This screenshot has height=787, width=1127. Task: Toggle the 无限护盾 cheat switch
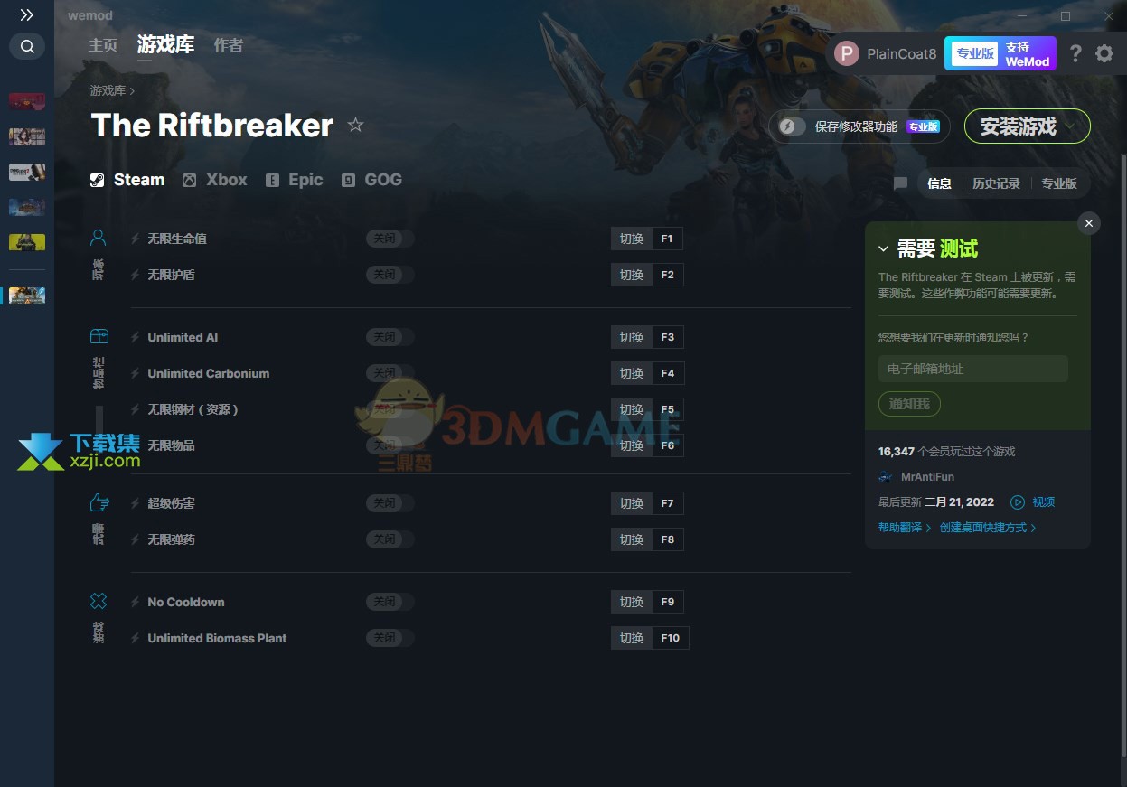coord(390,275)
